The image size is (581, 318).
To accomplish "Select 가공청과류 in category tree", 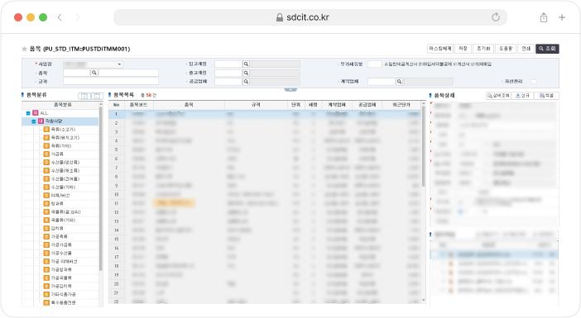I will pyautogui.click(x=61, y=269).
